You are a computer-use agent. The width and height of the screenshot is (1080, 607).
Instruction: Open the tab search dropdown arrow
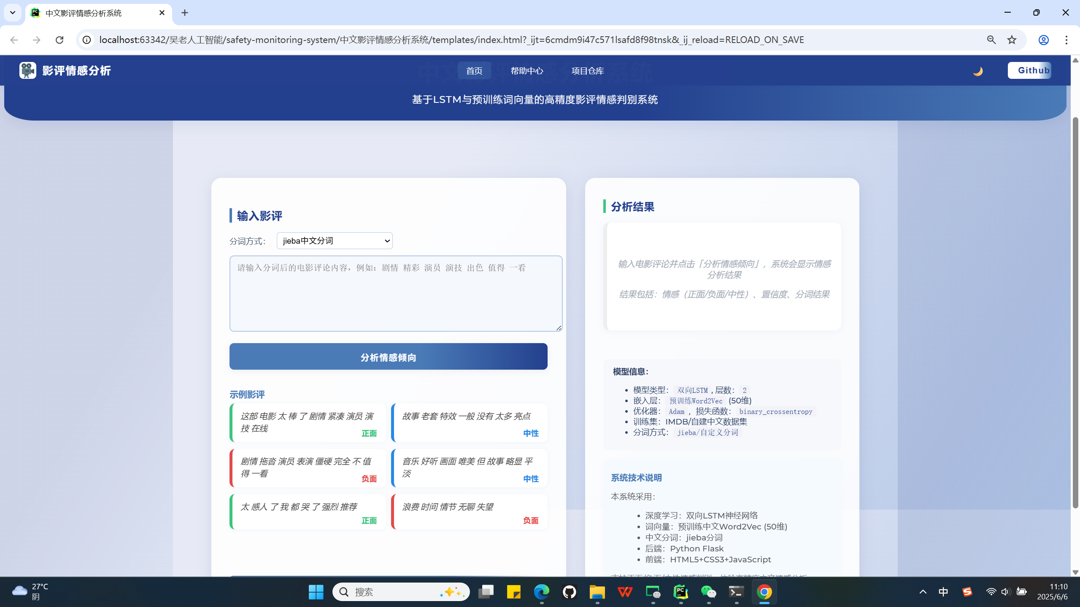pyautogui.click(x=13, y=13)
